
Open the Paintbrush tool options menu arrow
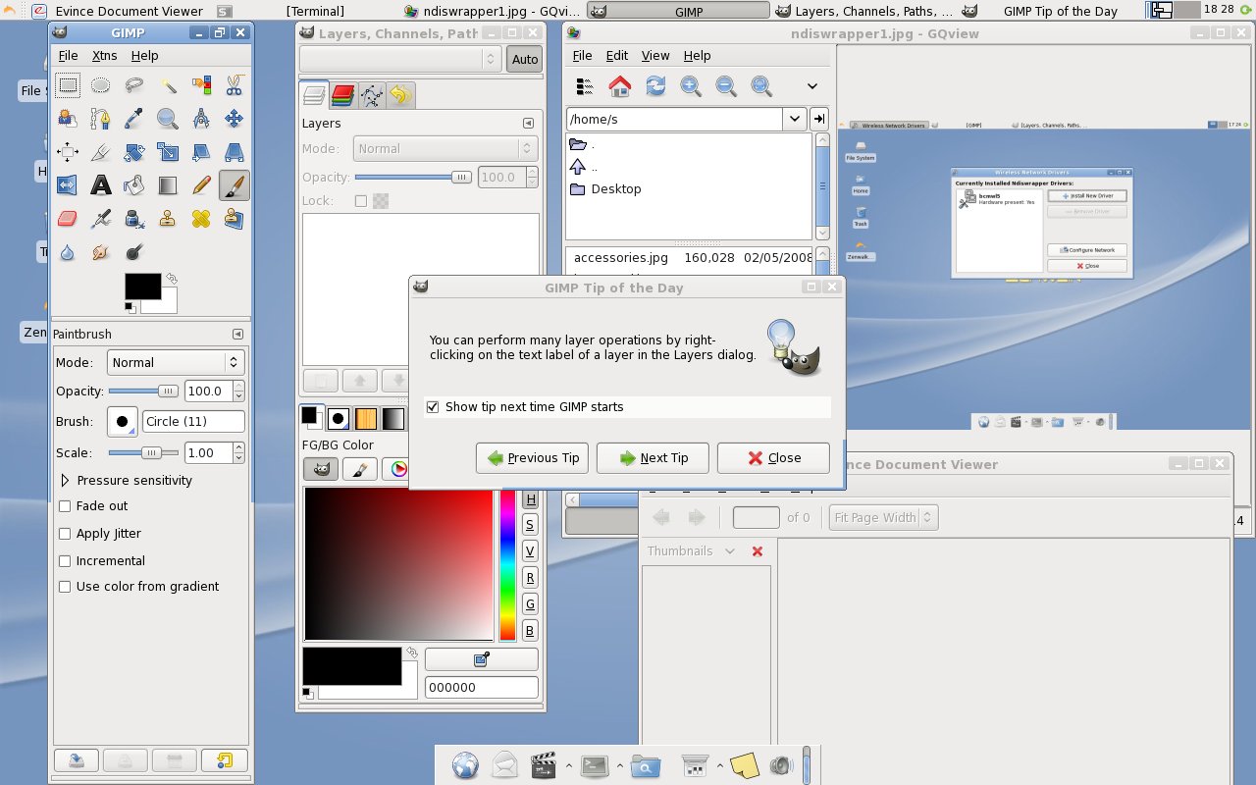(237, 334)
